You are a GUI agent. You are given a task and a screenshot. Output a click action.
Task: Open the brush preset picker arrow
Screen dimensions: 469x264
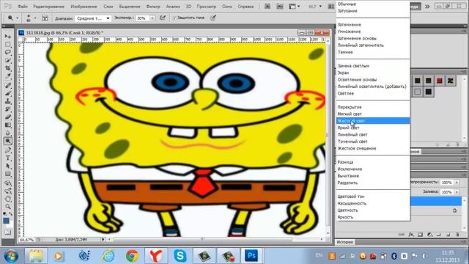(x=35, y=18)
